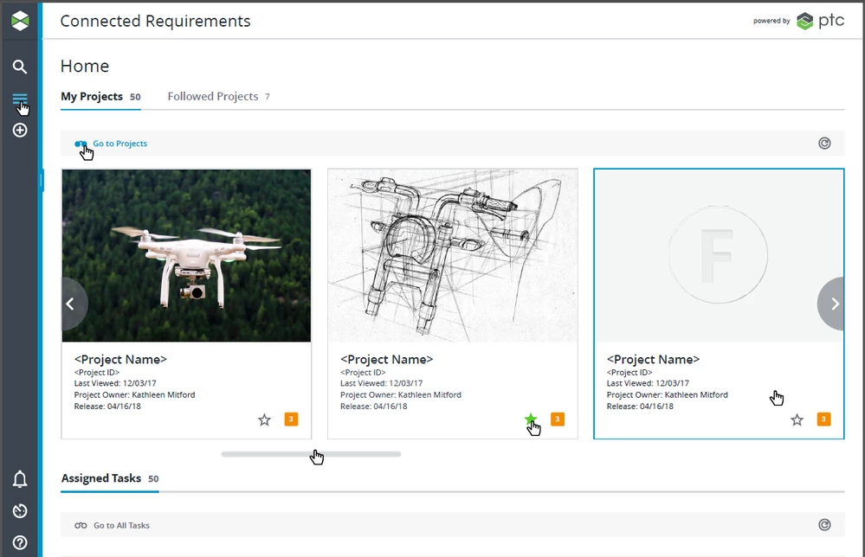This screenshot has height=557, width=865.
Task: Click the binoculars icon beside Go to All Tasks
Action: pos(81,526)
